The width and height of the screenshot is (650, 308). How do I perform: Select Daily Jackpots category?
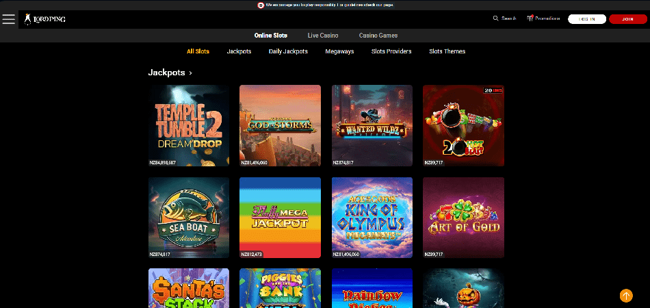[288, 51]
